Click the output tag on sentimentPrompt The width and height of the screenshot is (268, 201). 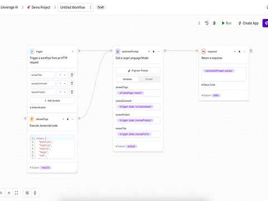[x=131, y=146]
